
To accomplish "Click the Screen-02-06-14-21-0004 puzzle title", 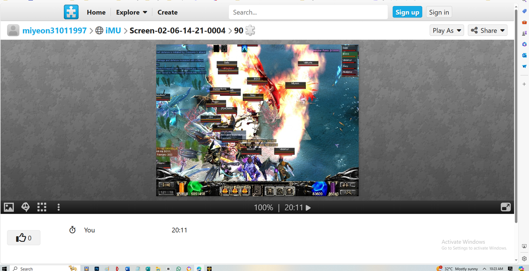I will pyautogui.click(x=178, y=31).
